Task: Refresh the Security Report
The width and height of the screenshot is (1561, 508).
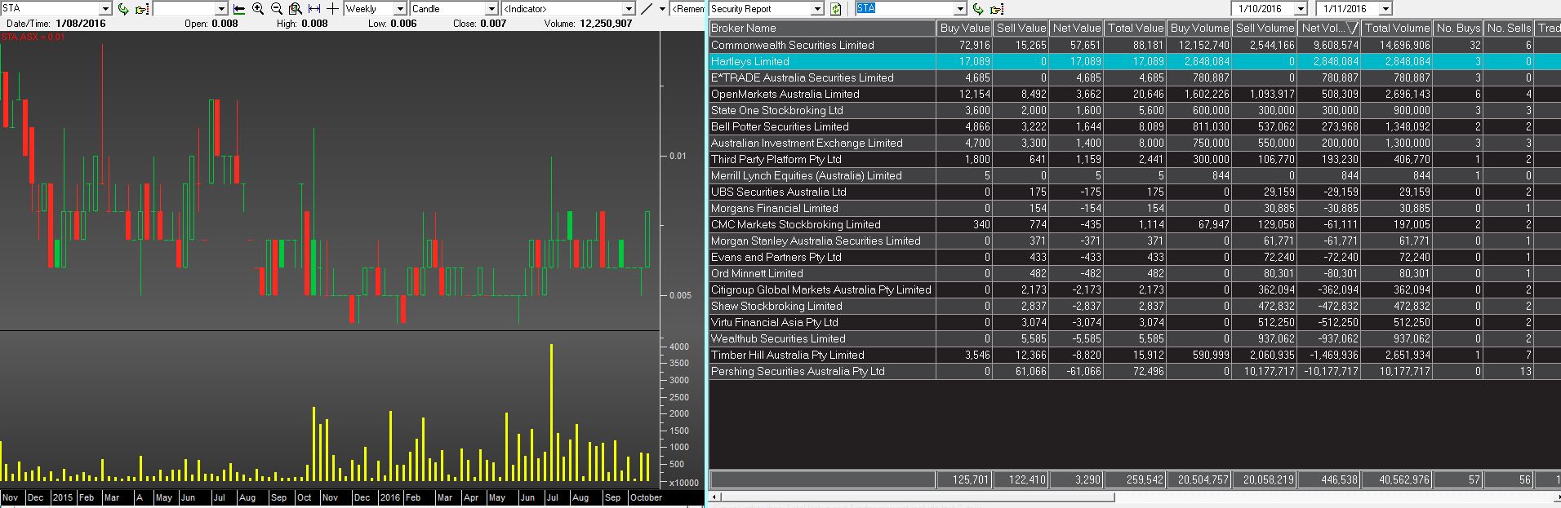Action: [835, 9]
